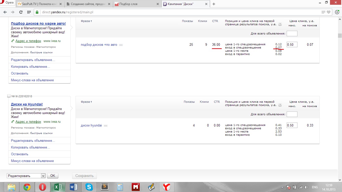
Task: Open the "Диски на Hyundai!" ad title link
Action: click(27, 104)
